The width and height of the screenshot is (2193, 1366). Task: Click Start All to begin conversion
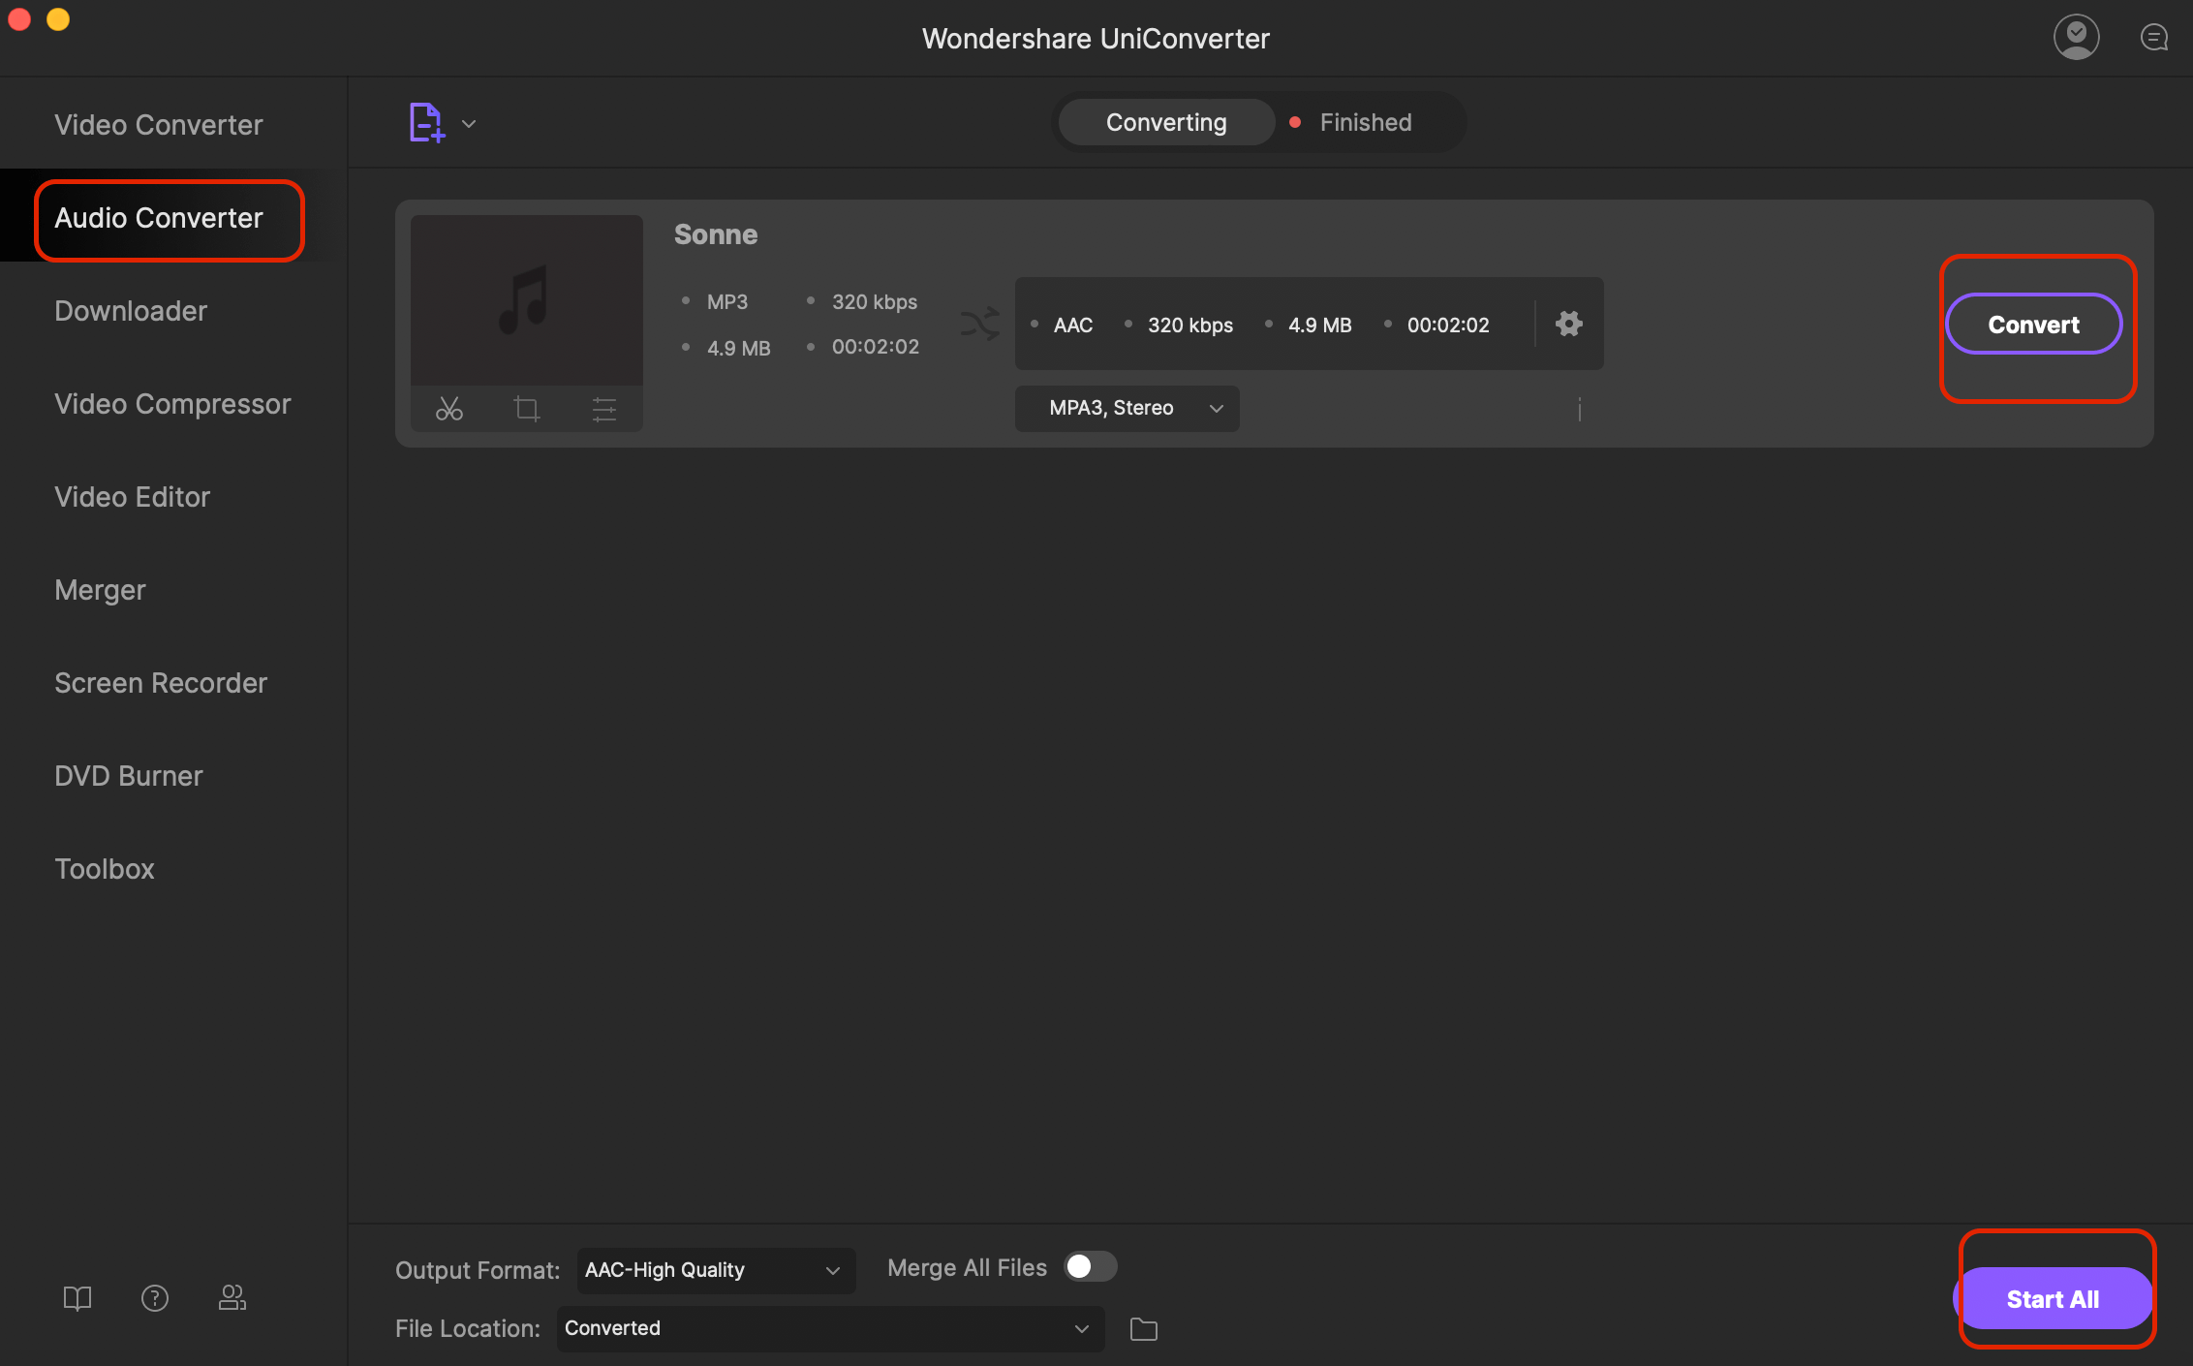click(2052, 1297)
